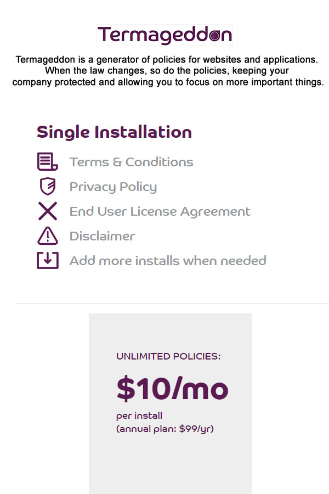Click the $10/mo price text
The image size is (329, 494).
coord(172,389)
